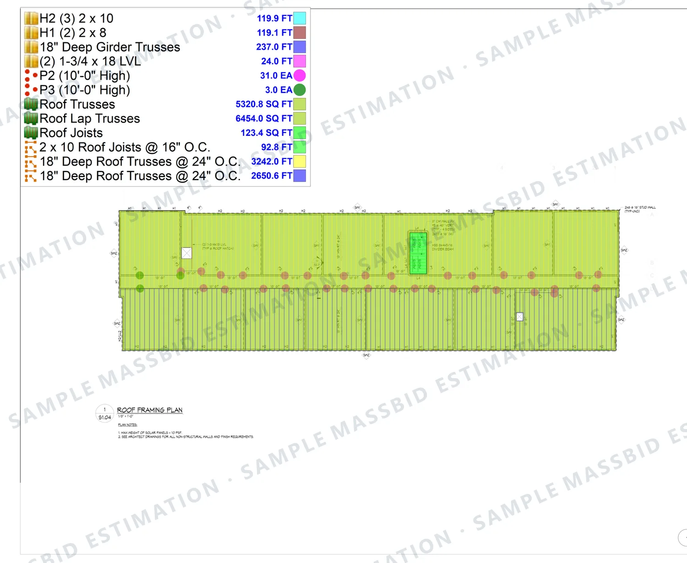Screen dimensions: 687x563
Task: Select the linear icon in the 2650.6 FT row
Action: click(31, 176)
